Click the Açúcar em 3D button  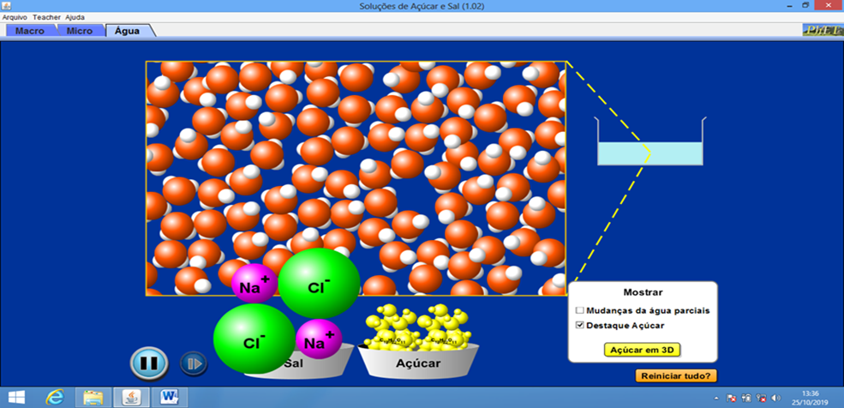[642, 350]
